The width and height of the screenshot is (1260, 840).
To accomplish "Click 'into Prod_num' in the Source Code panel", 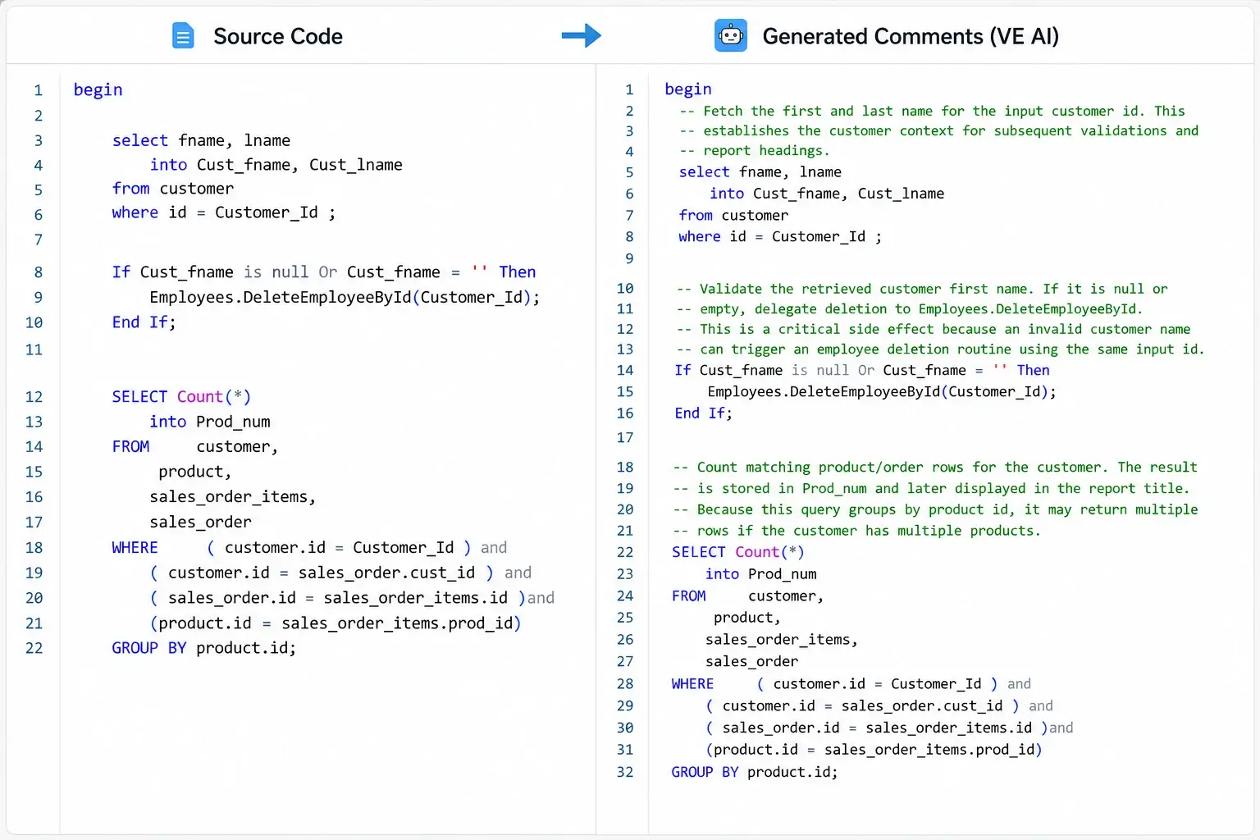I will (210, 422).
